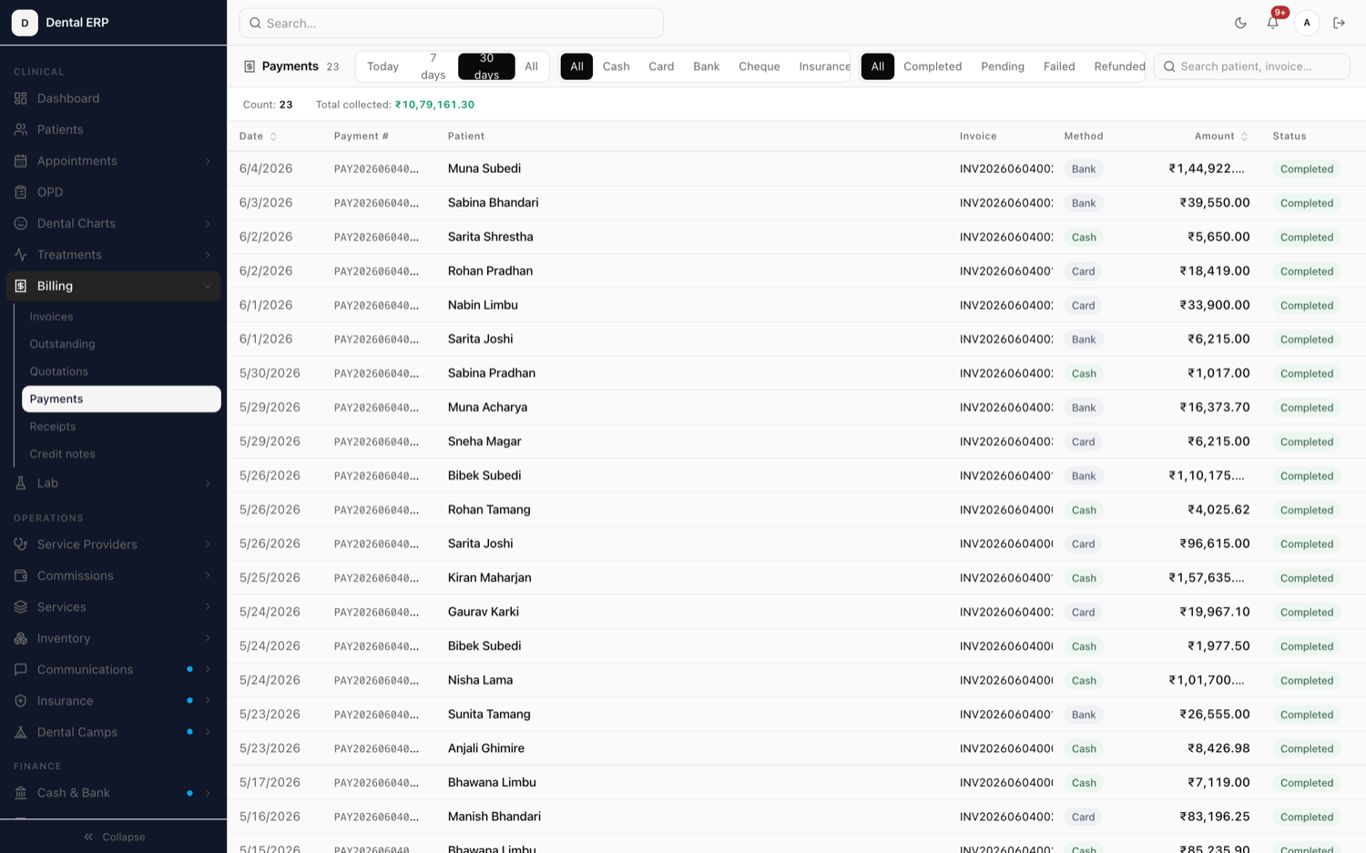Click the Treatments pulse icon

click(x=21, y=255)
